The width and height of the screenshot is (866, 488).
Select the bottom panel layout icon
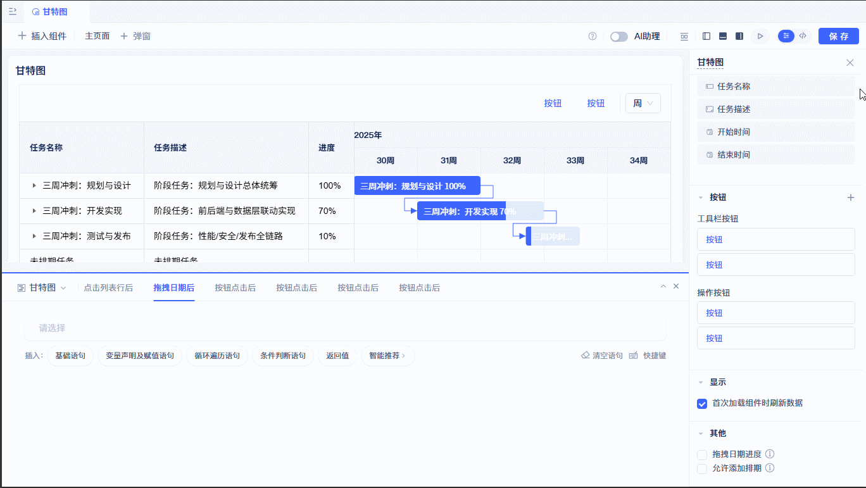tap(723, 36)
